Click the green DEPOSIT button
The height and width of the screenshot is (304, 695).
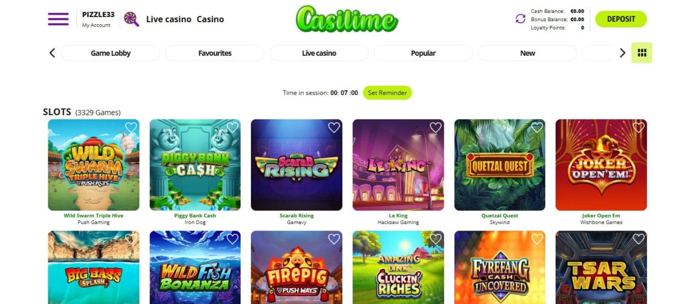[621, 19]
